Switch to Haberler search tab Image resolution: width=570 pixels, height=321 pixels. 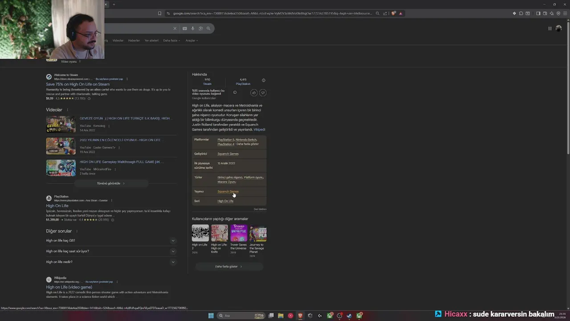134,41
